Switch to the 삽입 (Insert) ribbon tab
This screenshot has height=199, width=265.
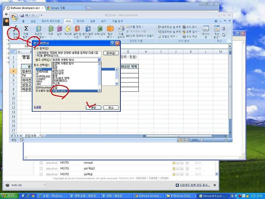point(33,21)
